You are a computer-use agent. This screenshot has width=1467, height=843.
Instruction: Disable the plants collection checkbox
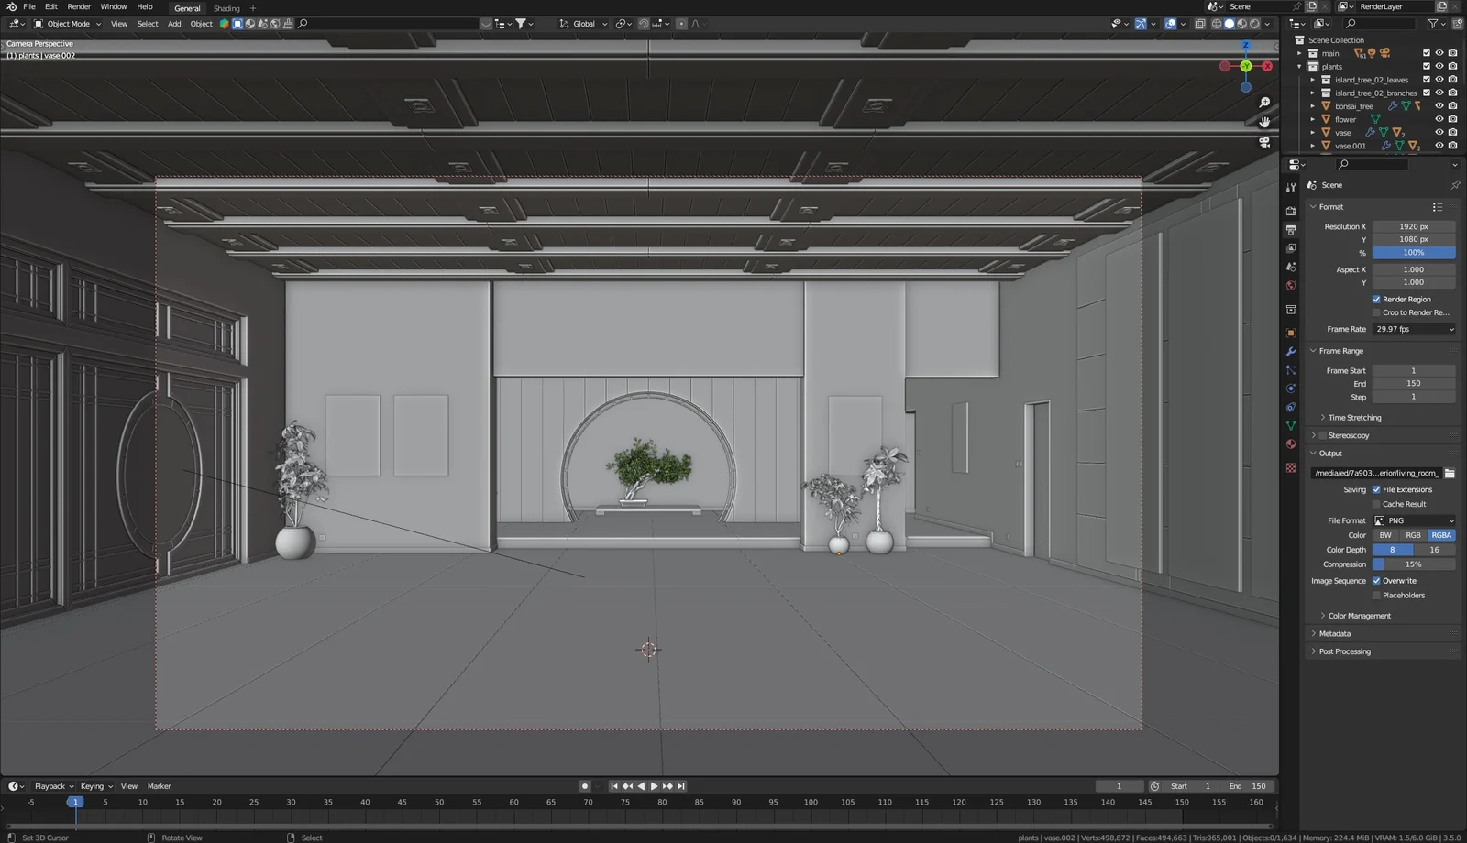pyautogui.click(x=1426, y=66)
